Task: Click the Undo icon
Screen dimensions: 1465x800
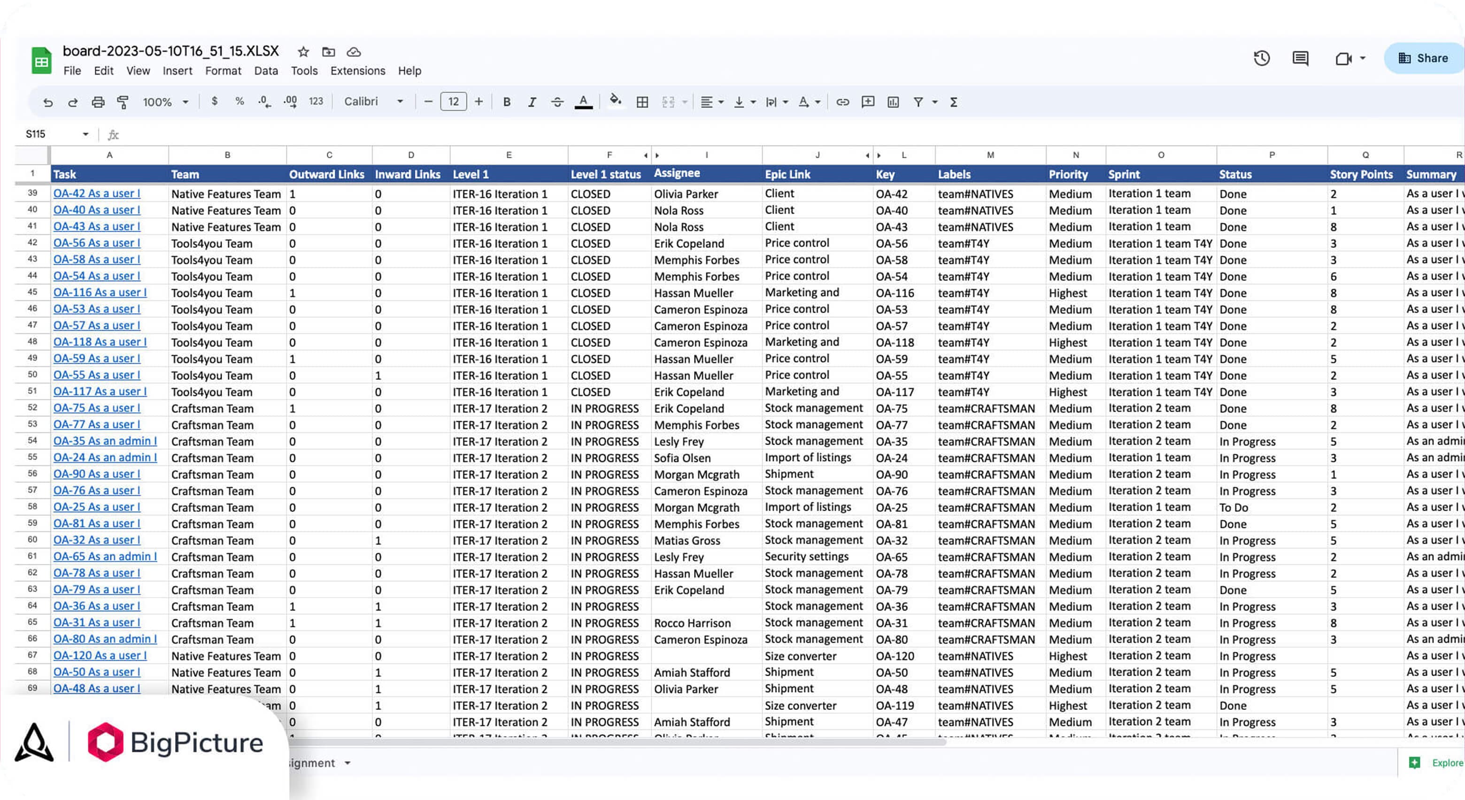Action: point(48,102)
